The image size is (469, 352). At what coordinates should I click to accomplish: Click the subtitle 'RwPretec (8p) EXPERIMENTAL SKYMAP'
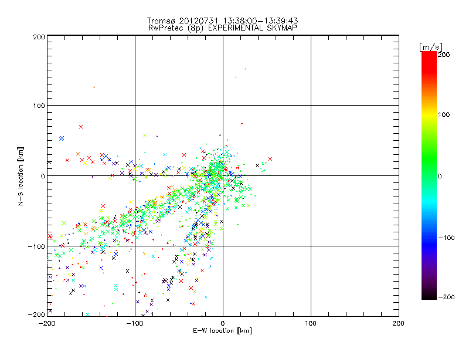click(223, 28)
